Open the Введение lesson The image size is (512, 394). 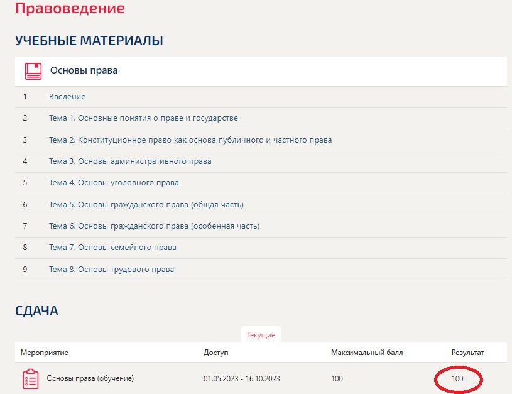click(x=67, y=97)
